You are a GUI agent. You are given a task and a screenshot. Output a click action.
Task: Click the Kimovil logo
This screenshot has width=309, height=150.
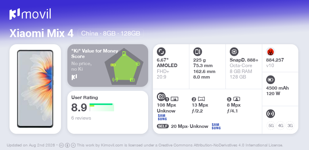30,14
